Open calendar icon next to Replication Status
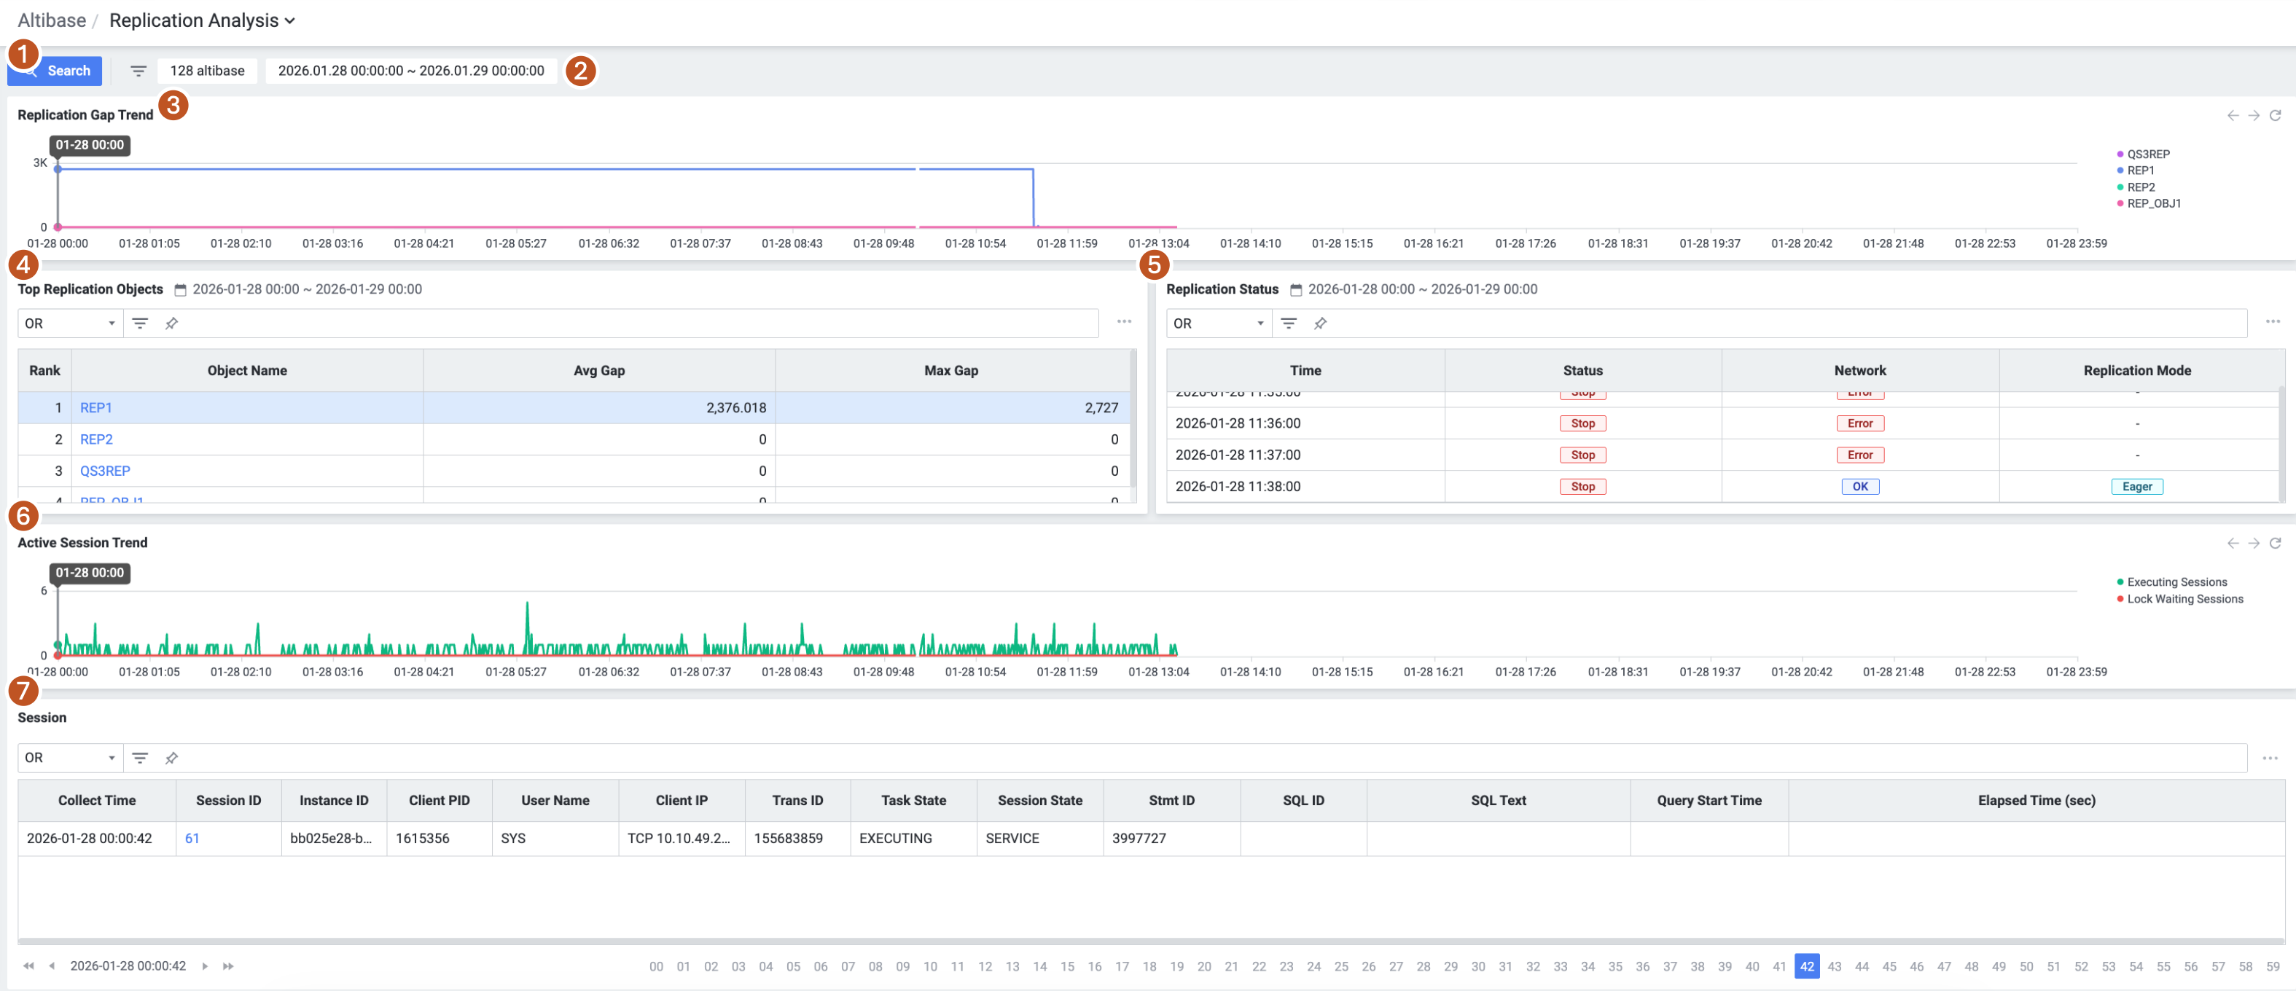The width and height of the screenshot is (2296, 991). tap(1296, 289)
